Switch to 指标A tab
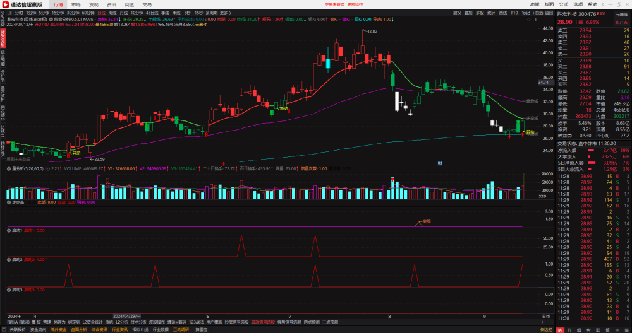632x333 pixels. pos(13,322)
